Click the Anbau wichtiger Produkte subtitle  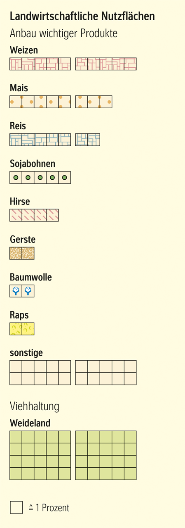point(63,33)
